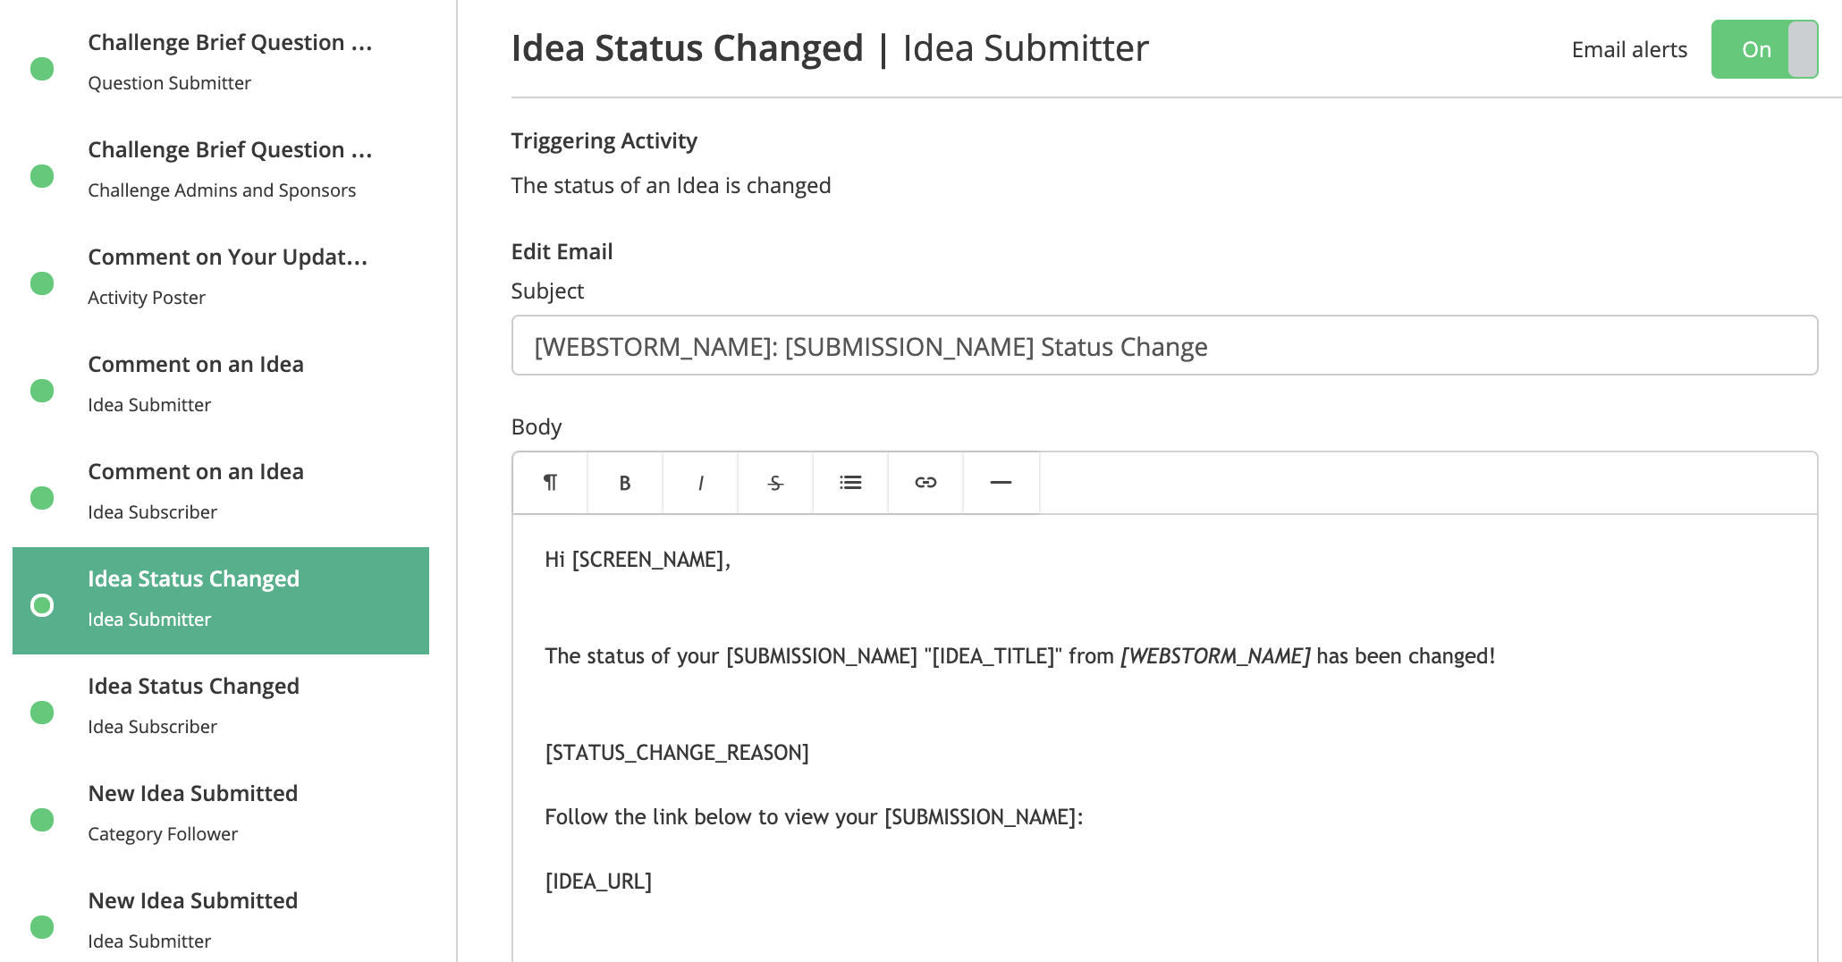
Task: Click the green status dot for New Idea Submitted (Category Follower)
Action: pyautogui.click(x=42, y=820)
